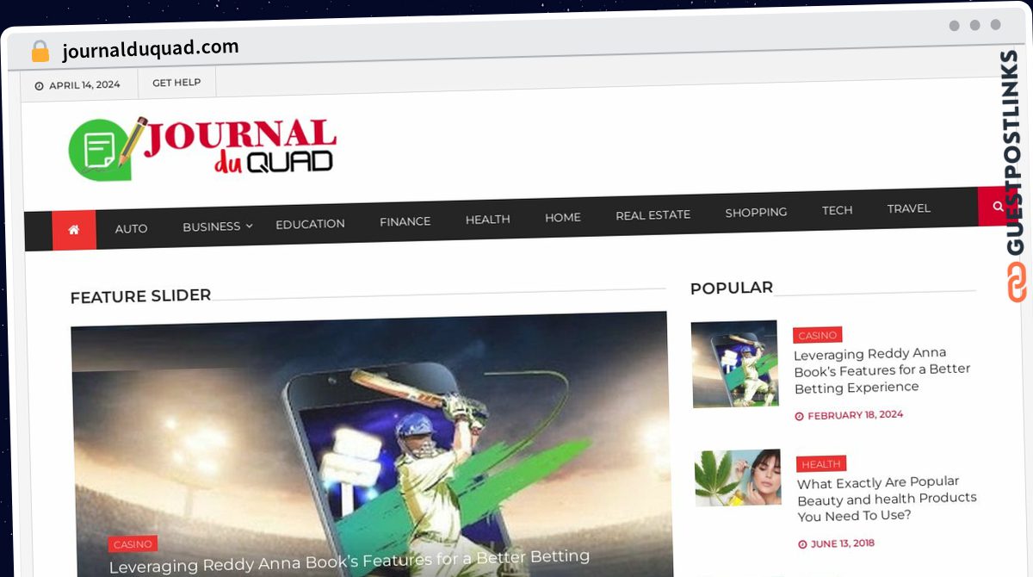Click the padlock icon beside the URL
1033x577 pixels.
pos(40,52)
